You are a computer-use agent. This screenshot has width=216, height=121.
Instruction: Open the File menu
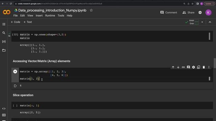16,15
